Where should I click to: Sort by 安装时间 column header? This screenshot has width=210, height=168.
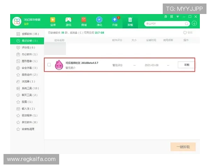151,40
